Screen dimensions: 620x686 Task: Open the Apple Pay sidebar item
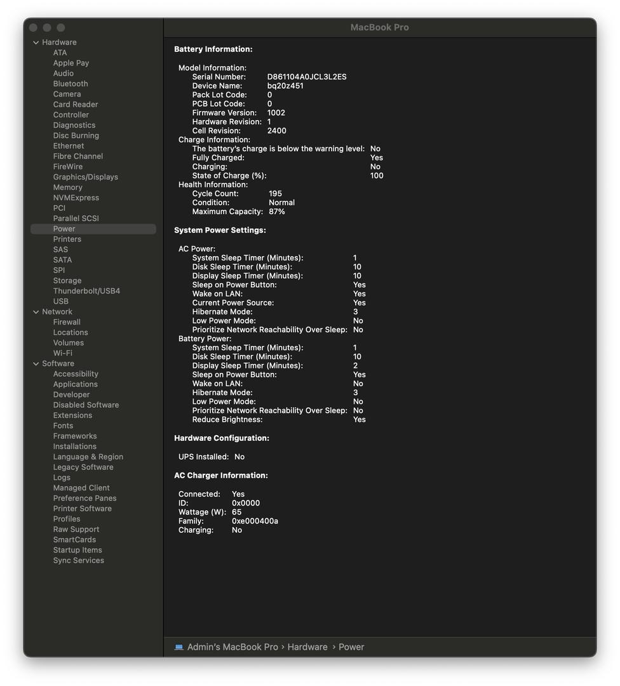(71, 63)
